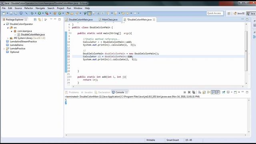Click Remove Launch X icon in Console
This screenshot has height=144, width=256.
click(189, 92)
